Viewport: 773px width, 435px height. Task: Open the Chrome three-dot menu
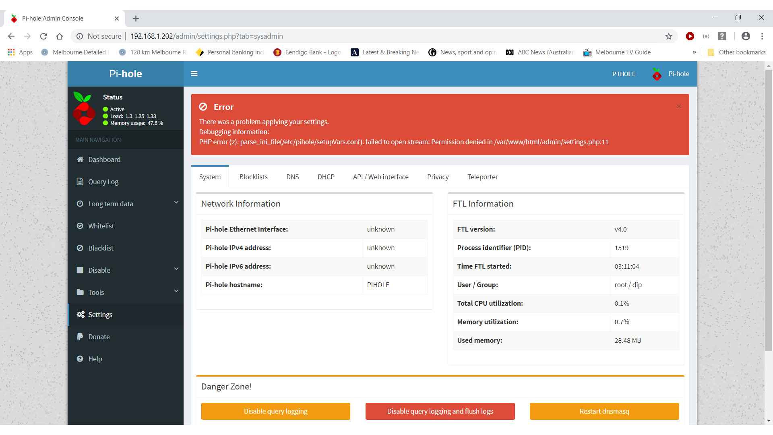coord(762,36)
